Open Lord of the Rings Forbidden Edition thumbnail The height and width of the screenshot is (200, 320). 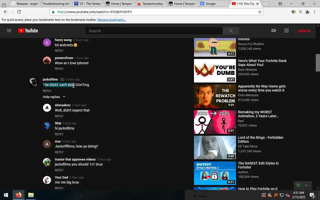click(215, 147)
